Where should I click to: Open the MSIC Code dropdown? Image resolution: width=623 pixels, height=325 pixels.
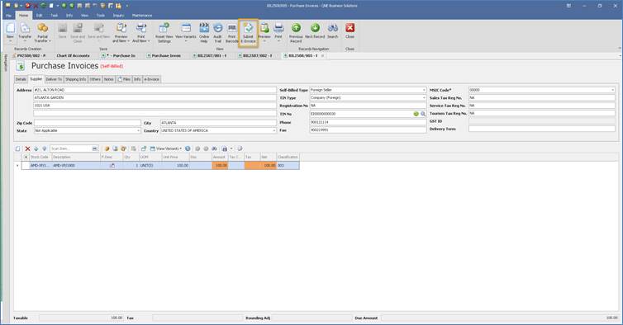tap(612, 90)
